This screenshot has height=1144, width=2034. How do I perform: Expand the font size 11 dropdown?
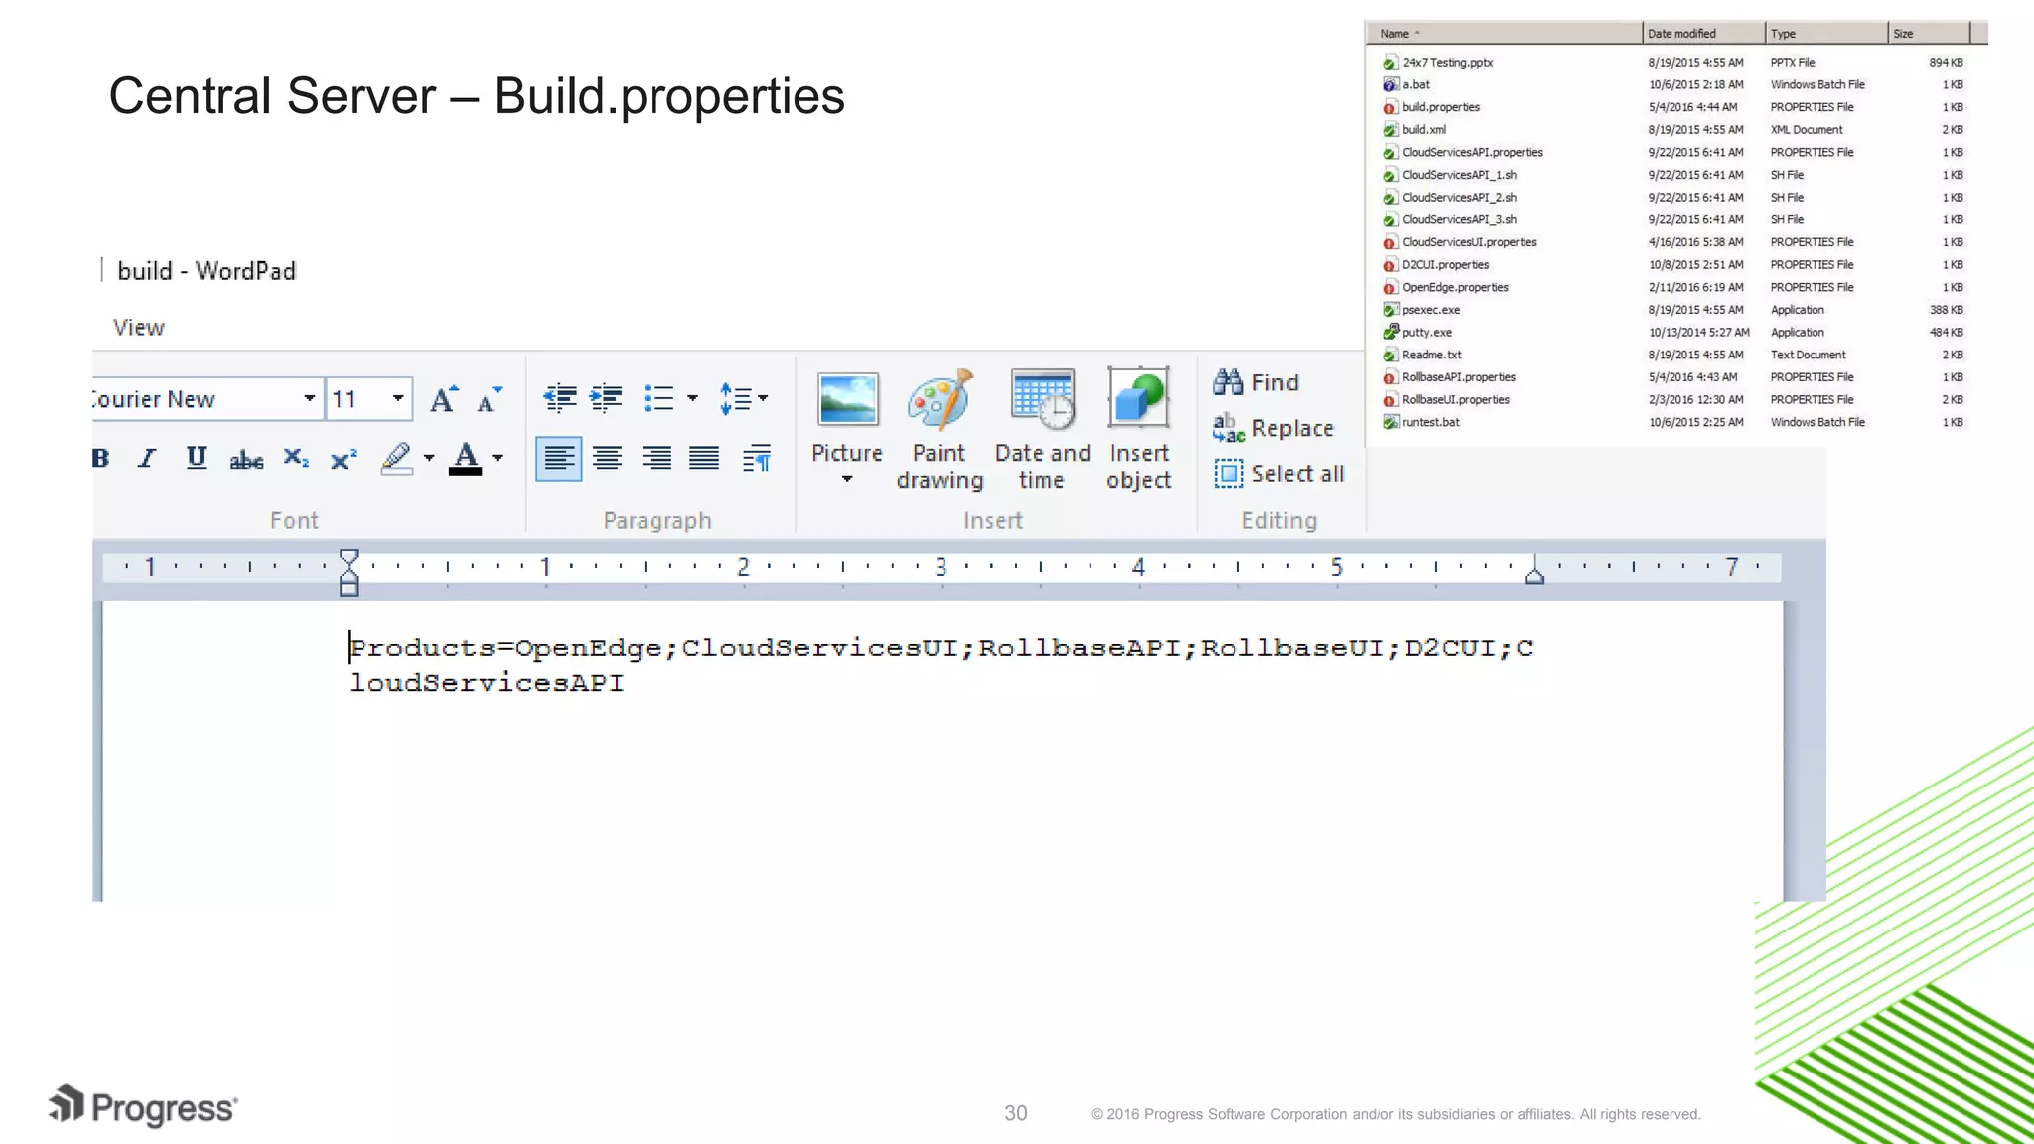click(x=398, y=399)
